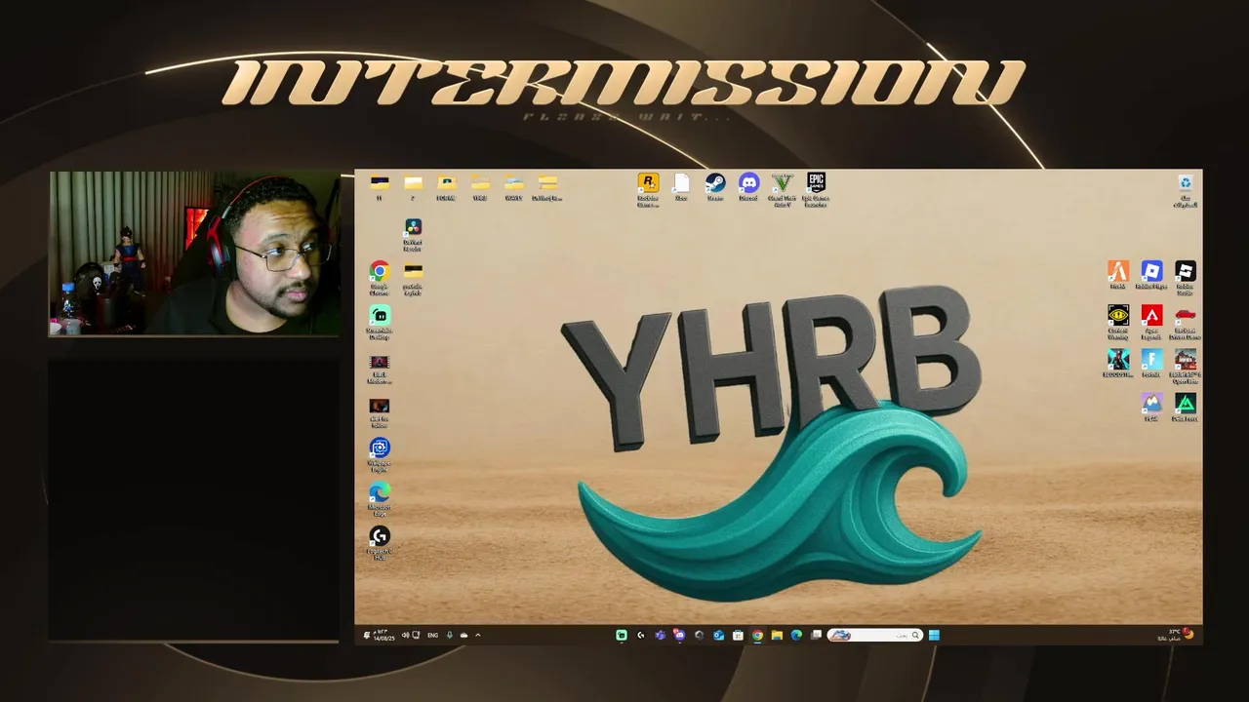Open the folder beside the Google Chrome shortcut
The height and width of the screenshot is (702, 1249).
[413, 278]
